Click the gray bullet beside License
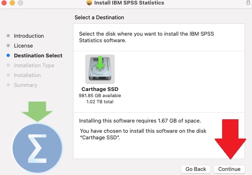This screenshot has width=252, height=175. (x=8, y=45)
